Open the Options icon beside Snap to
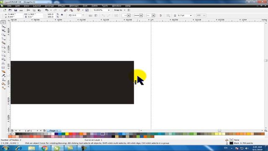The height and width of the screenshot is (151, 268). tap(129, 10)
